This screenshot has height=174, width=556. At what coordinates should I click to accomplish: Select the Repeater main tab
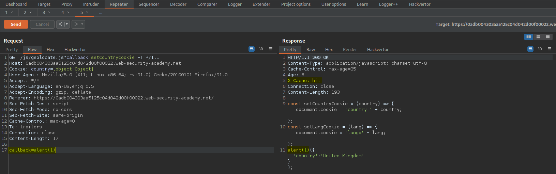(x=119, y=4)
